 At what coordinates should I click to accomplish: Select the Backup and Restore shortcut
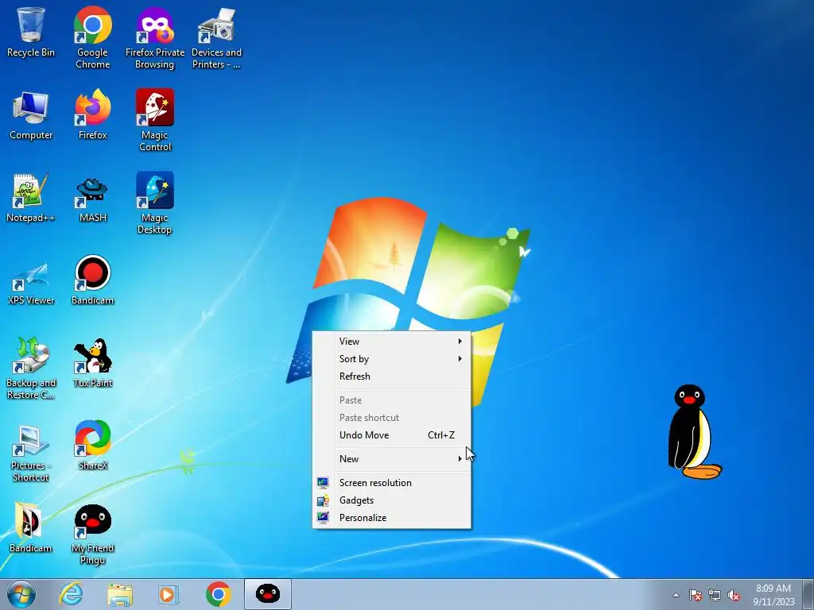coord(31,369)
